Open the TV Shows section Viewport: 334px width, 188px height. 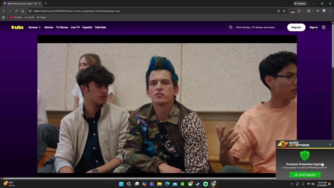[62, 27]
